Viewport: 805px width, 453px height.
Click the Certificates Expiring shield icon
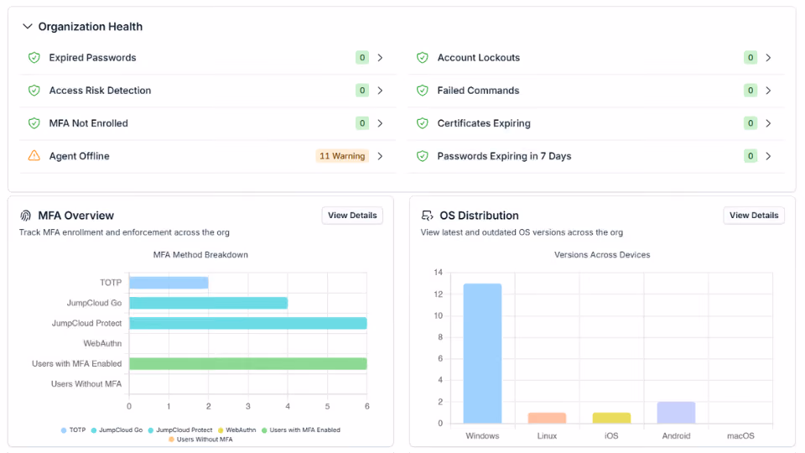pos(422,123)
